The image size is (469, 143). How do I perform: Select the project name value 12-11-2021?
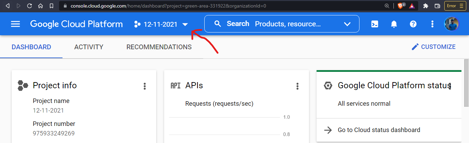[48, 110]
